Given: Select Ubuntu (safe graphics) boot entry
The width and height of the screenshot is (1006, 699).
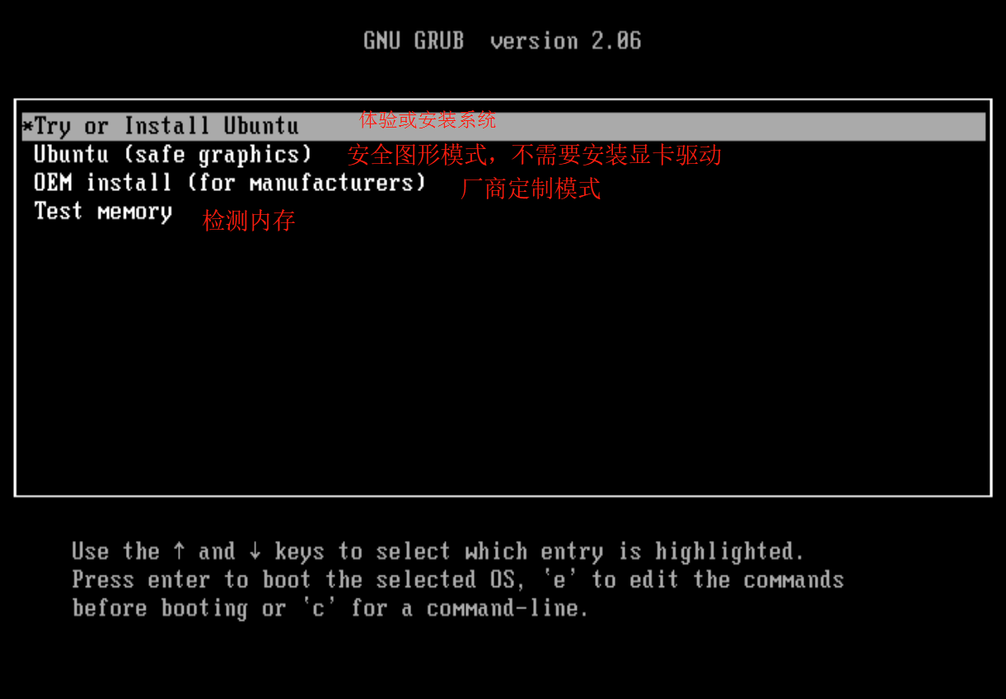Looking at the screenshot, I should (173, 155).
